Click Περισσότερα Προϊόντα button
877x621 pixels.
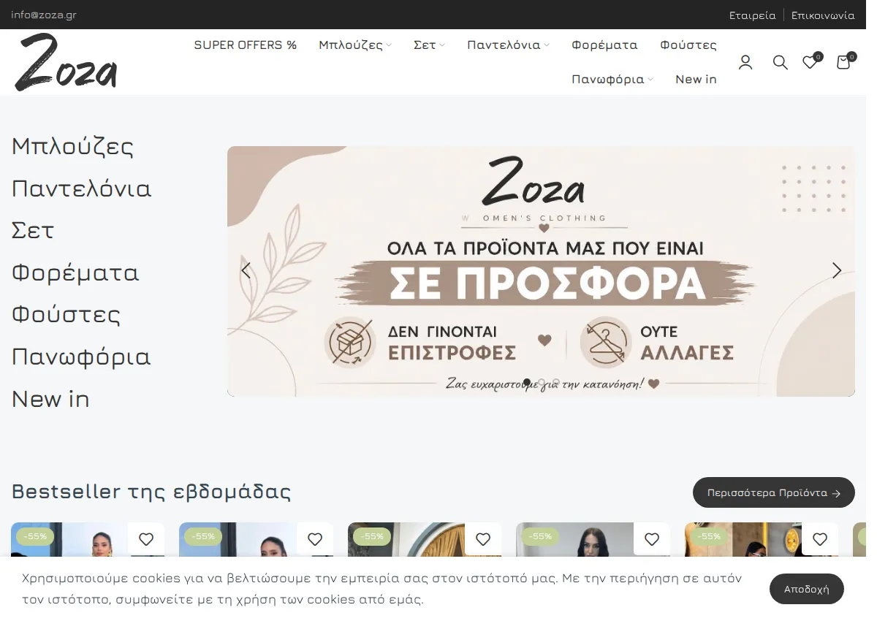(774, 492)
